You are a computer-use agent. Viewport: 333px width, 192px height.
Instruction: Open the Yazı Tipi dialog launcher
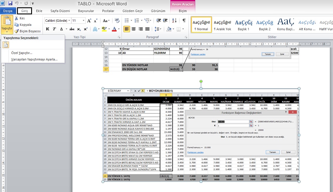[119, 37]
